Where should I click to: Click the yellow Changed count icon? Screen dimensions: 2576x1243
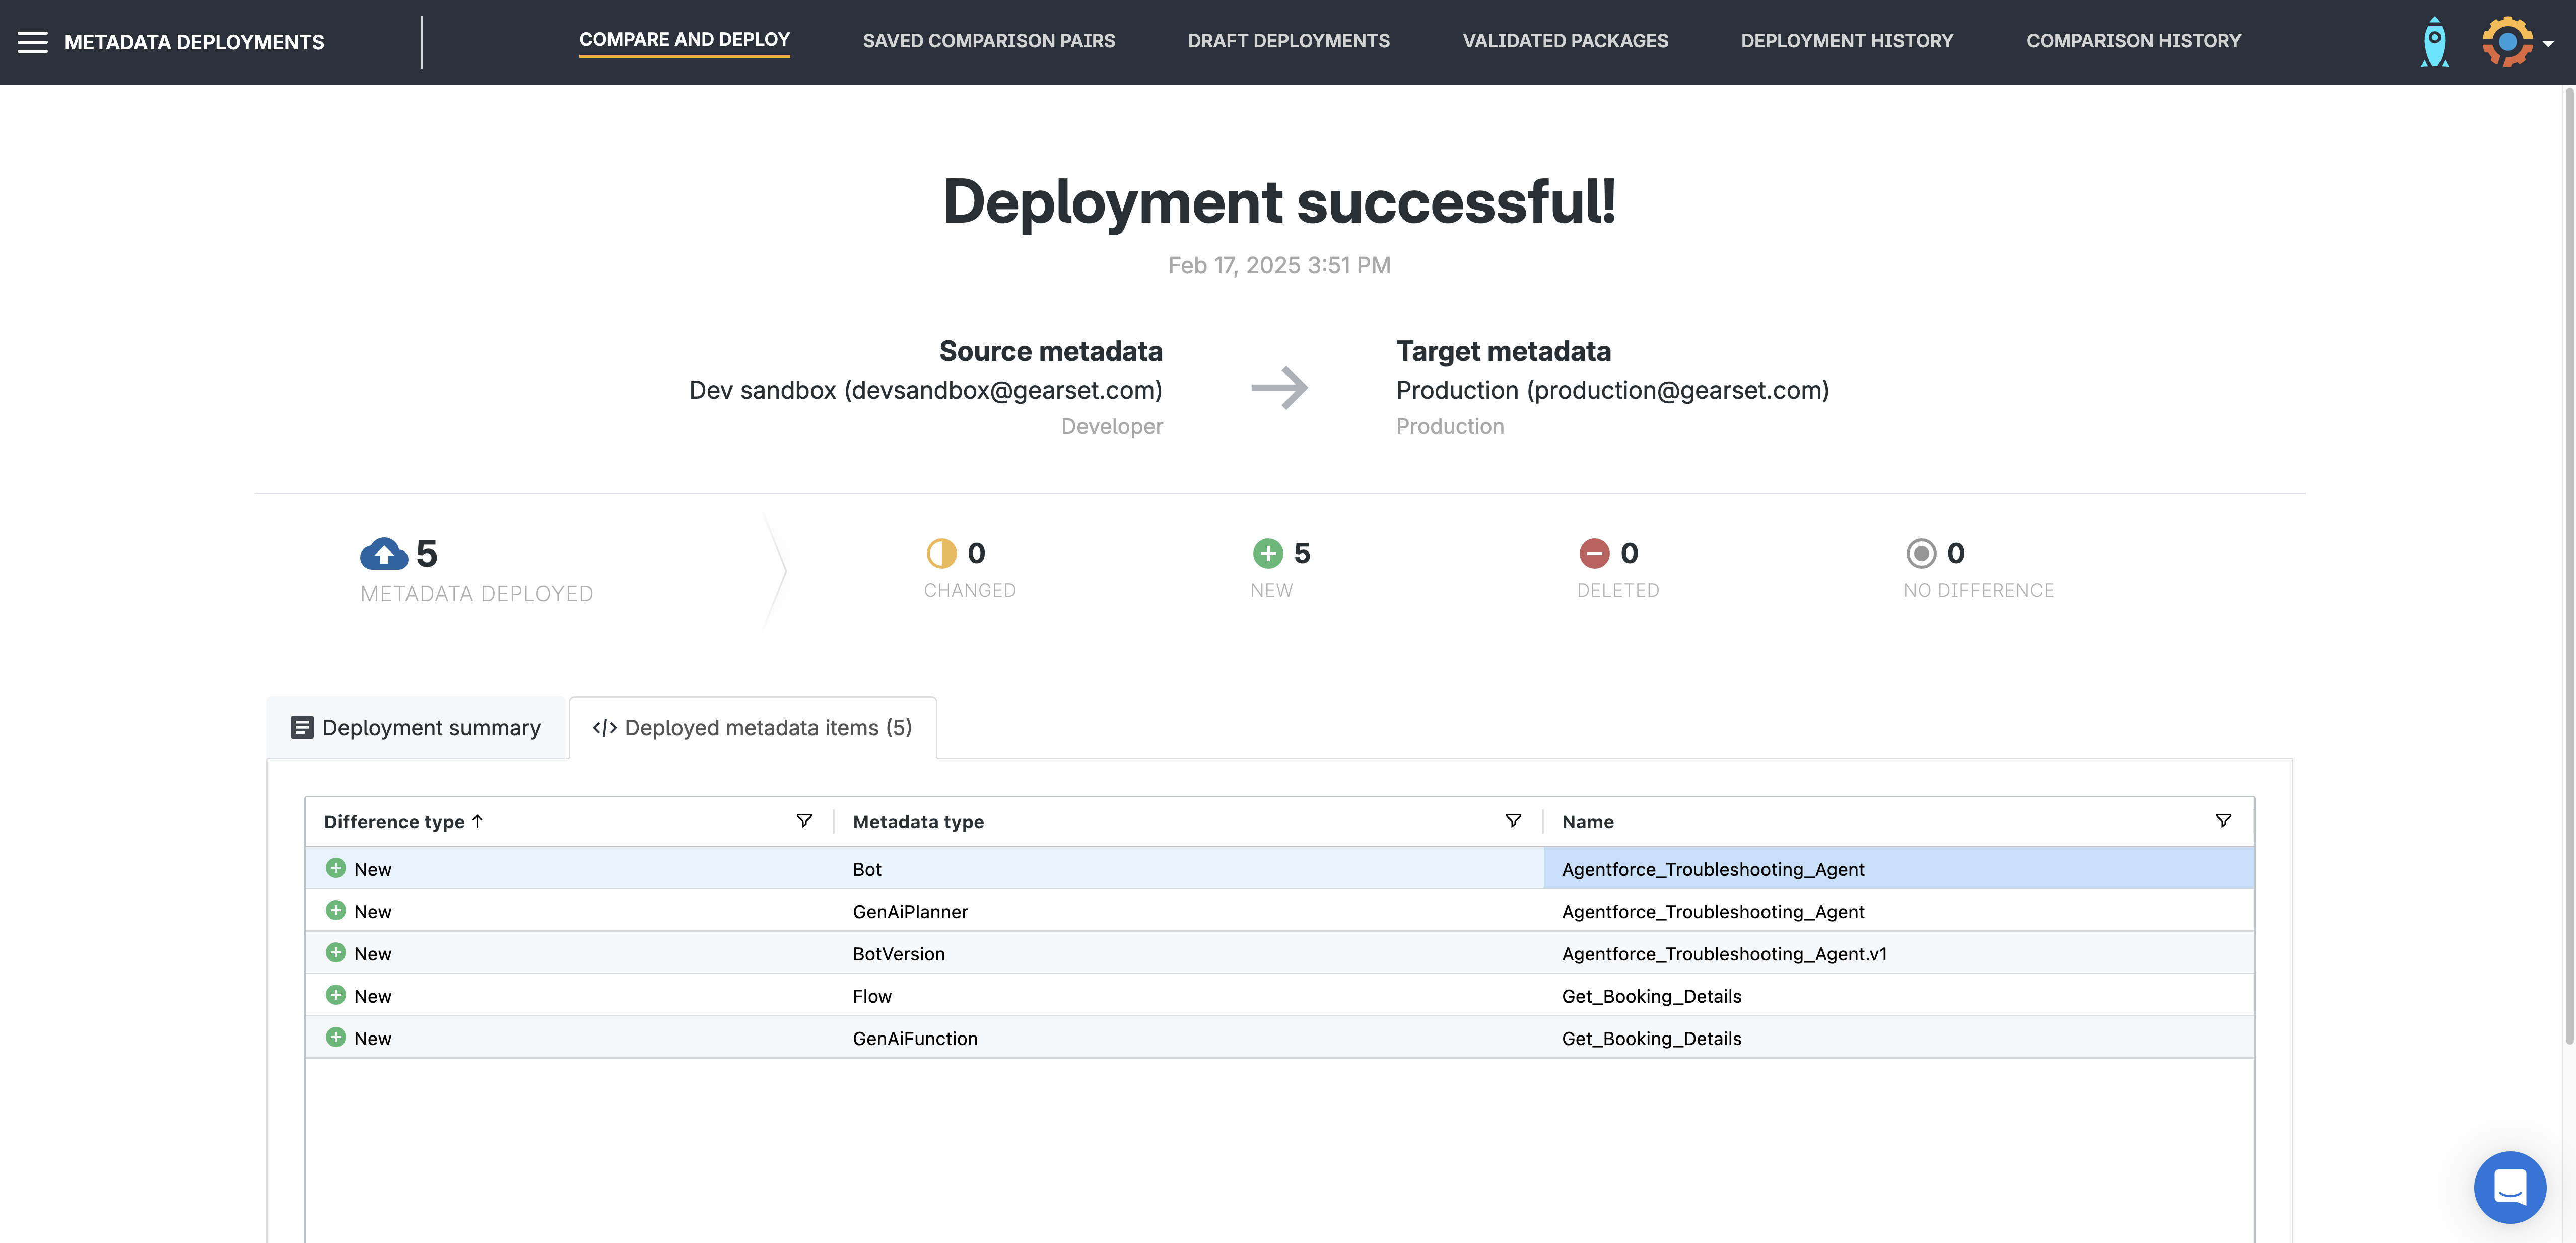coord(941,553)
